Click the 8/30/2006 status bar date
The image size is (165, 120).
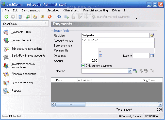[151, 116]
